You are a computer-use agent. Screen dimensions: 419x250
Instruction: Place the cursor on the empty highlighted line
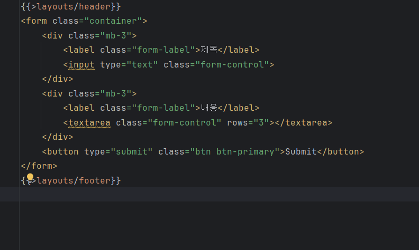[x=210, y=194]
